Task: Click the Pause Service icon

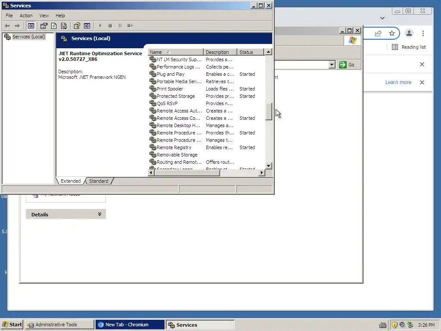Action: (120, 26)
